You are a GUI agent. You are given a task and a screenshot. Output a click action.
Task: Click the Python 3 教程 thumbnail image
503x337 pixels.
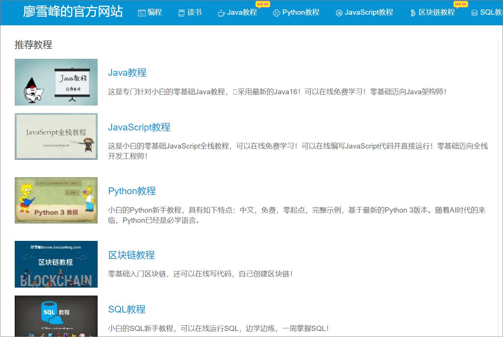(x=56, y=200)
